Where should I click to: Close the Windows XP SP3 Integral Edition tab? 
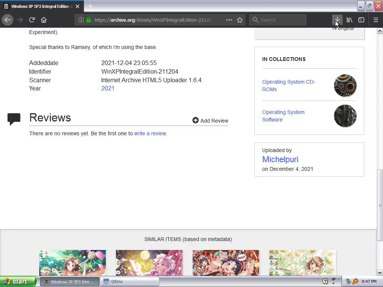pos(77,6)
